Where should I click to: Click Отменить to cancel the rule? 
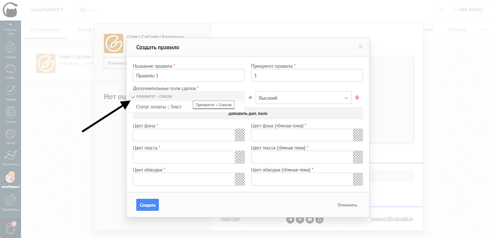347,205
